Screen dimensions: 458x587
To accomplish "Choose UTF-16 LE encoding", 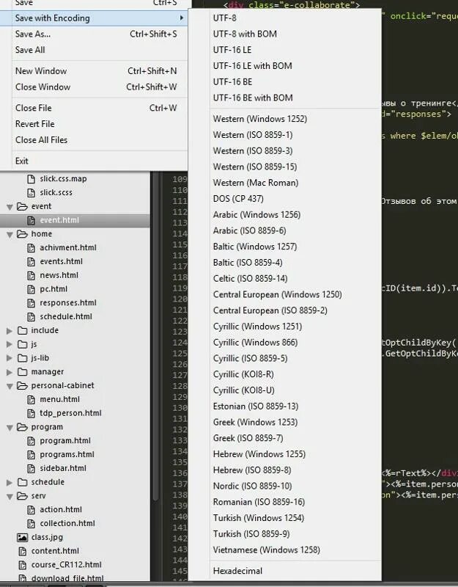I will [284, 50].
